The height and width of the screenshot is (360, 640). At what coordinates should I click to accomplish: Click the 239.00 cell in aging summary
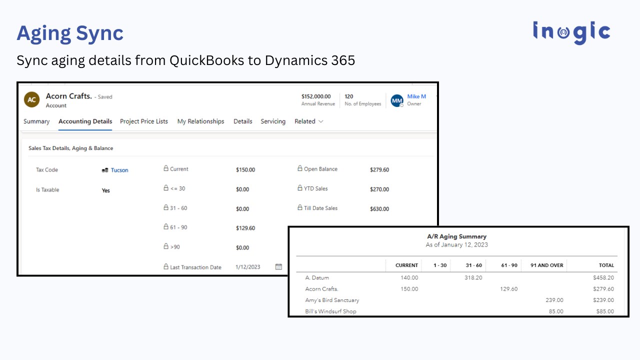coord(554,300)
